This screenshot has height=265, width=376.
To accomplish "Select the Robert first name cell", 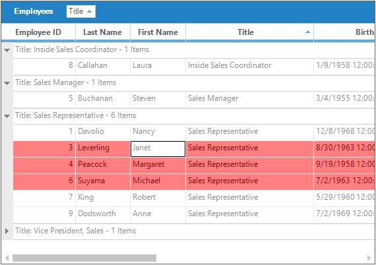I will pos(158,198).
